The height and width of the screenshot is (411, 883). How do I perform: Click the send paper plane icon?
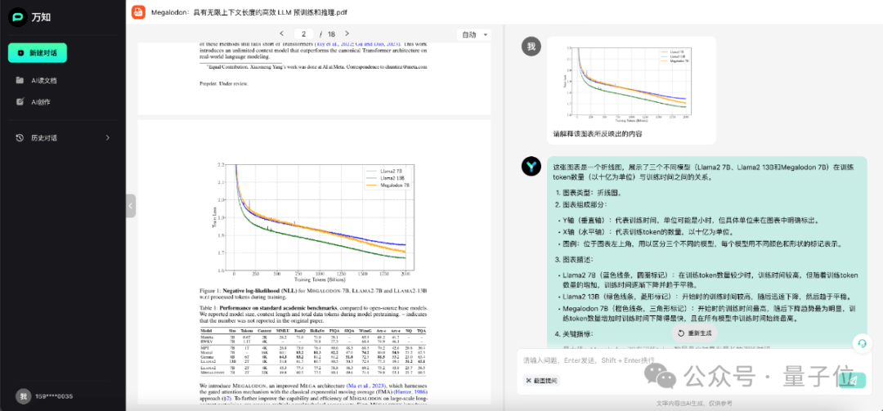[852, 381]
